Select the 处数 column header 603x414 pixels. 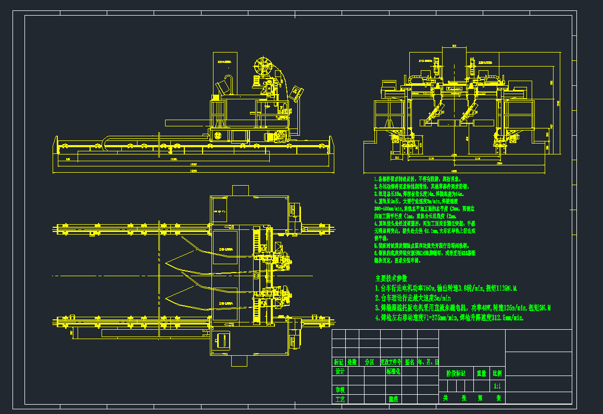(353, 362)
